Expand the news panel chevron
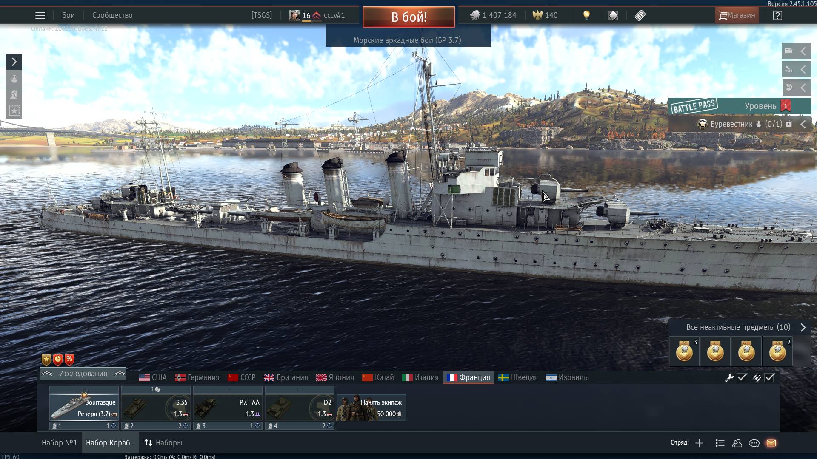817x459 pixels. pos(803,51)
